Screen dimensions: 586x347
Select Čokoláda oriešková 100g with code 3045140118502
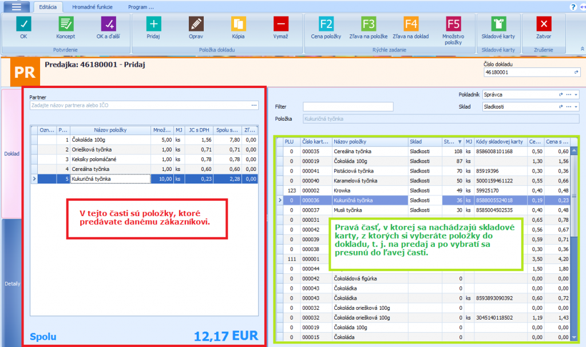point(423,317)
